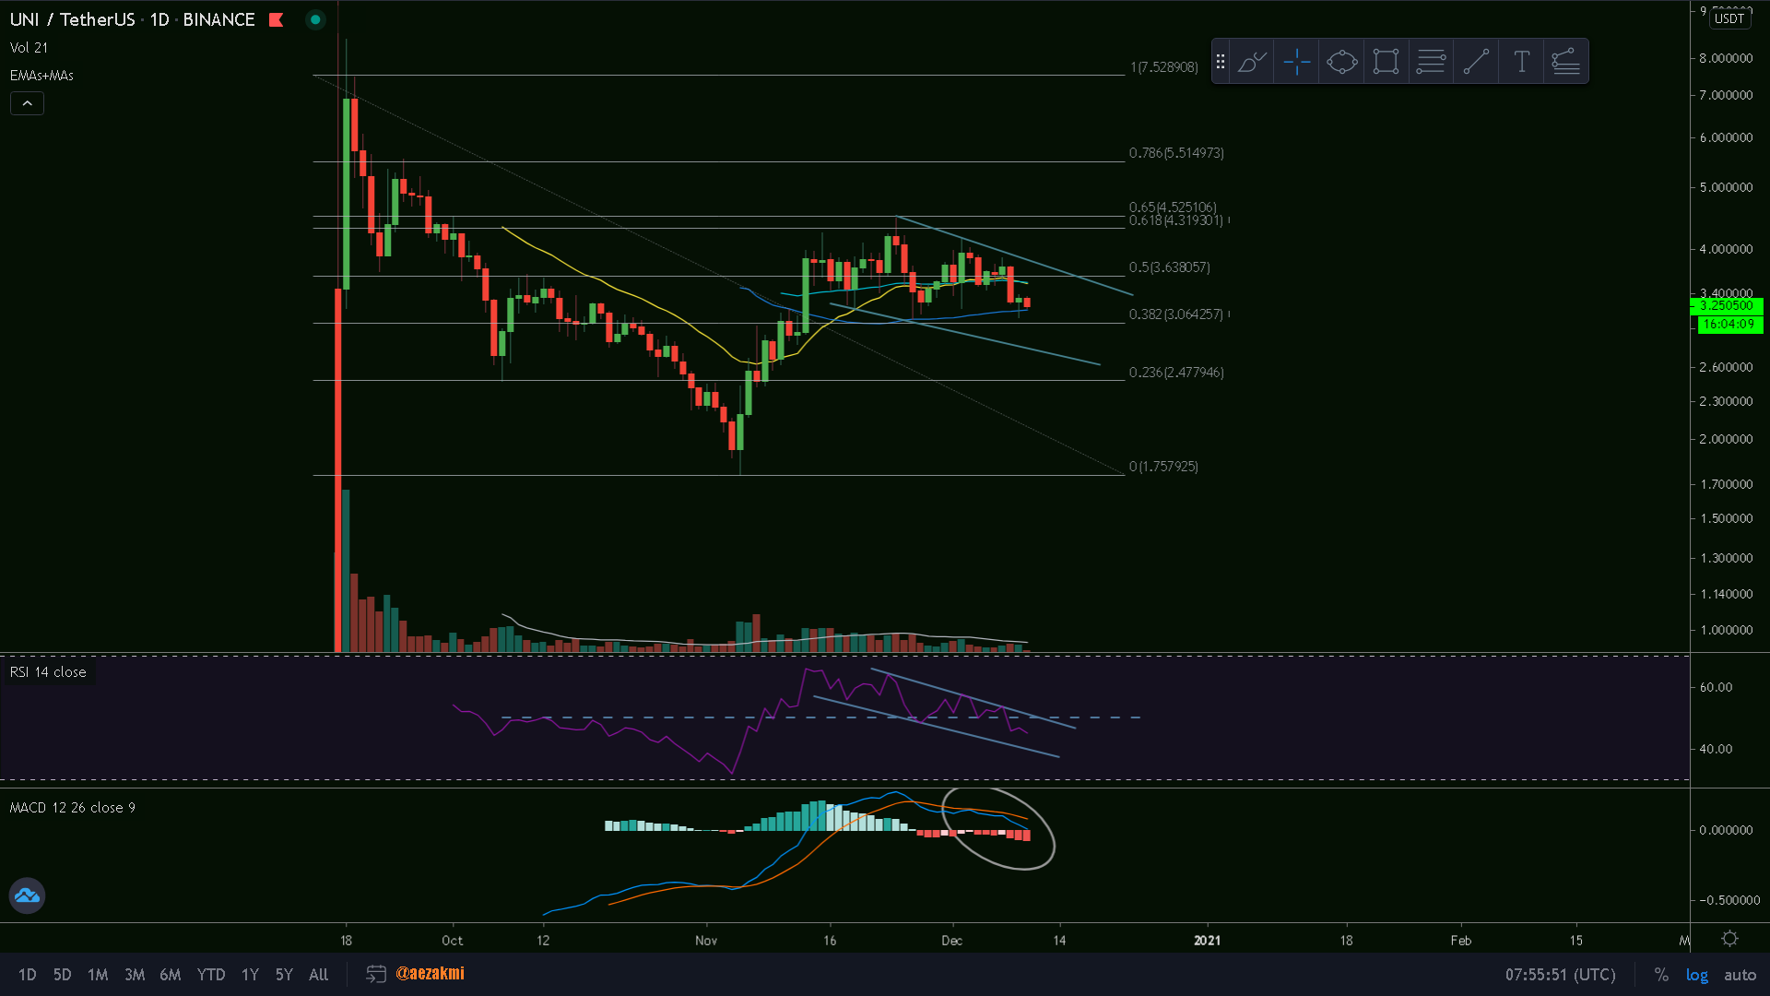This screenshot has height=996, width=1770.
Task: Open USDT currency dropdown
Action: point(1729,18)
